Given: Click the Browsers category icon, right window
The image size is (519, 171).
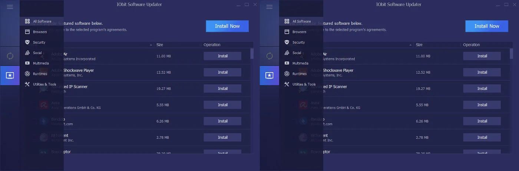Looking at the screenshot, I should coord(287,32).
